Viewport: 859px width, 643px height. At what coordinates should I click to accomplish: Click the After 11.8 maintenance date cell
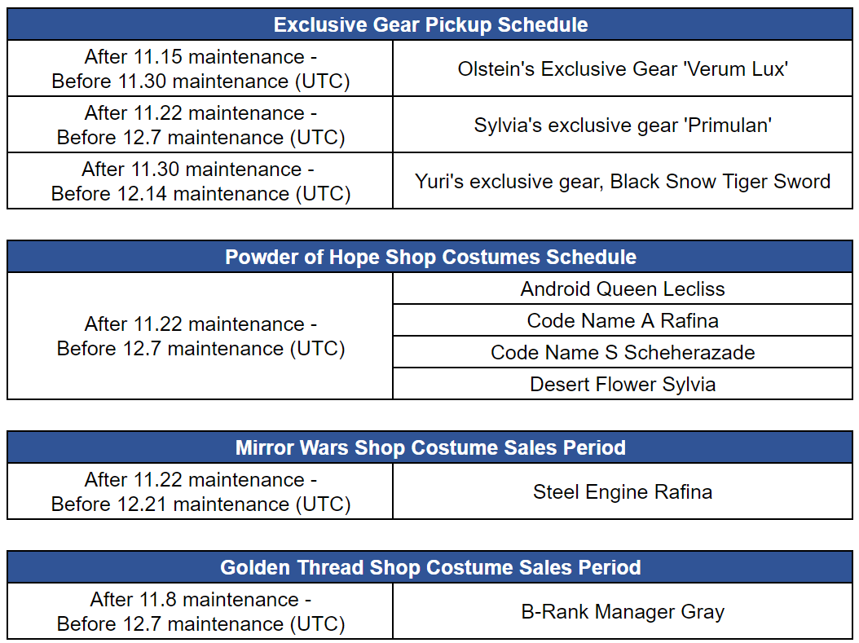click(x=200, y=611)
